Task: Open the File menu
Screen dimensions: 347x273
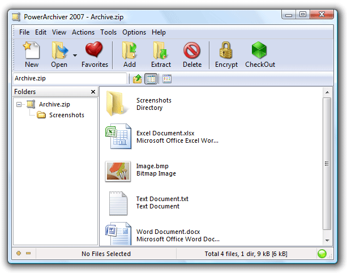Action: (24, 32)
